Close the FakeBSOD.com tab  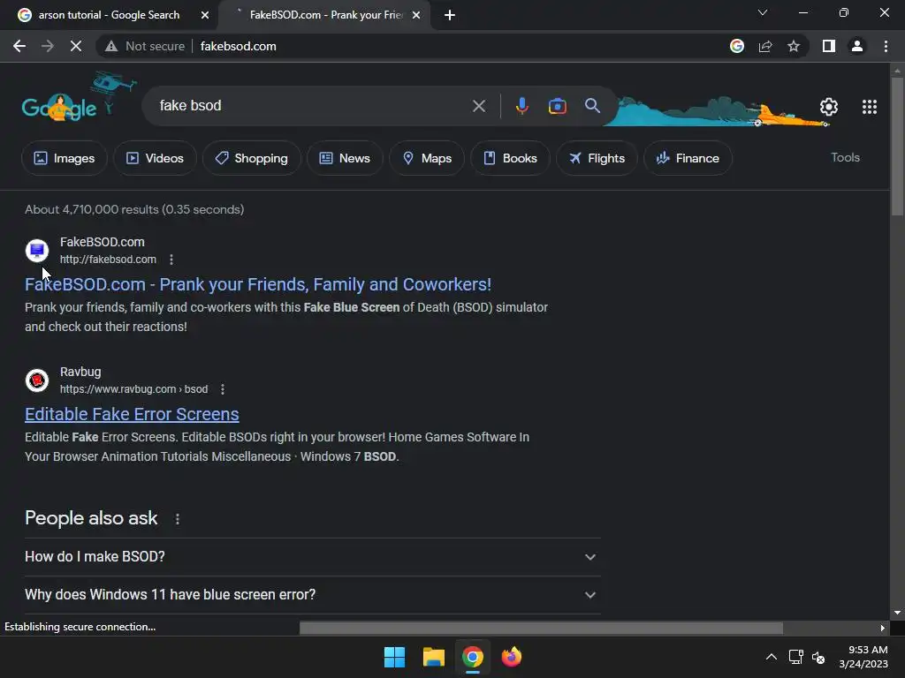(x=416, y=15)
